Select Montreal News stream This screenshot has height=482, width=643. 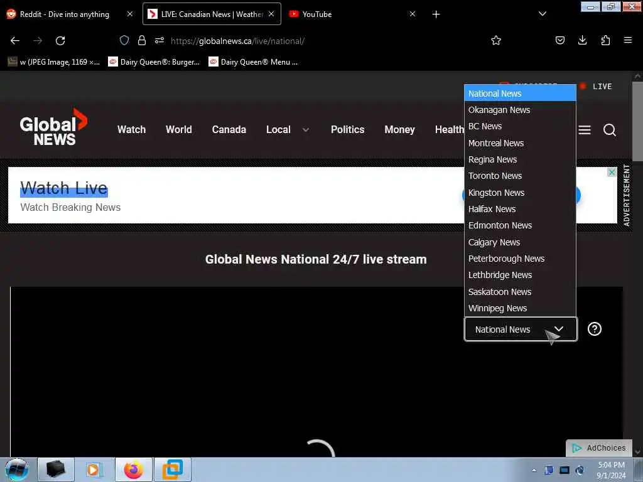[x=520, y=143]
